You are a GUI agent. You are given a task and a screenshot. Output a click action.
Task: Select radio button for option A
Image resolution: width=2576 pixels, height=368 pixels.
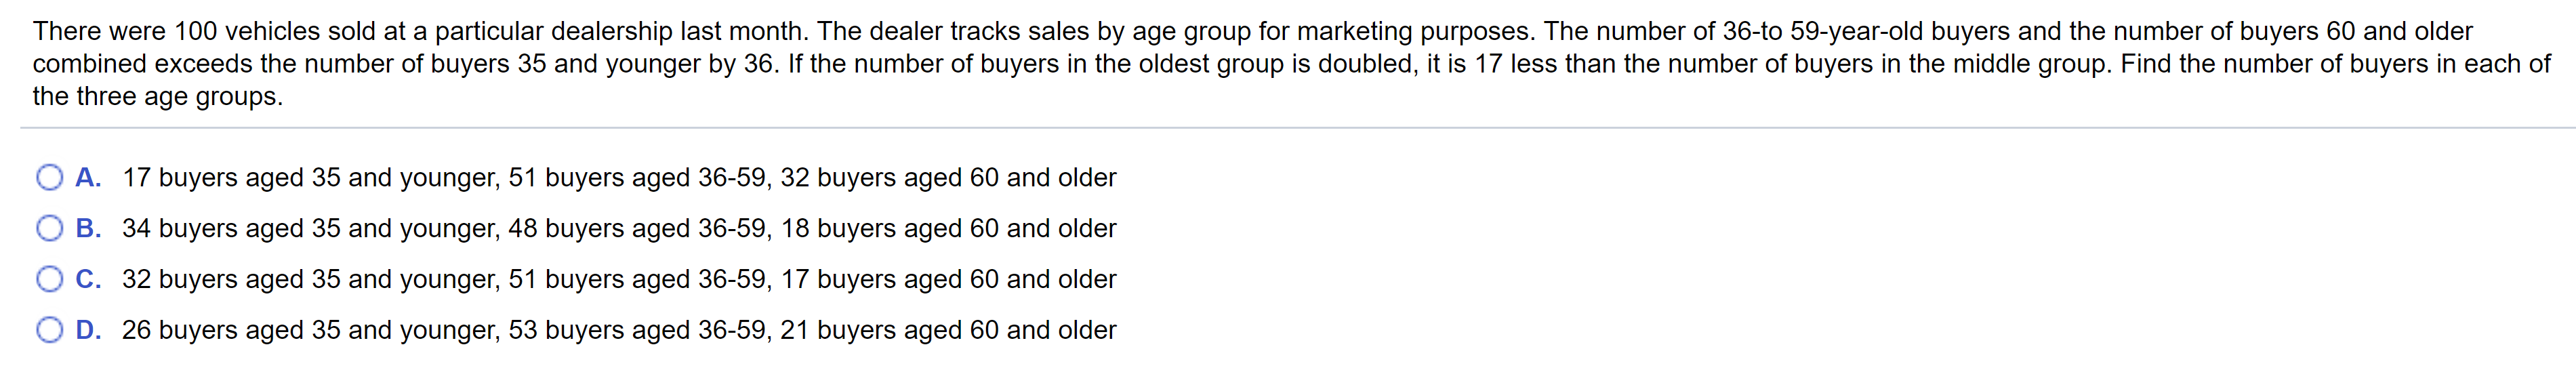pyautogui.click(x=49, y=178)
